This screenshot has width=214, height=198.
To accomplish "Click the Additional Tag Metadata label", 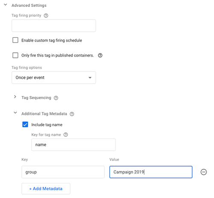I will [44, 114].
